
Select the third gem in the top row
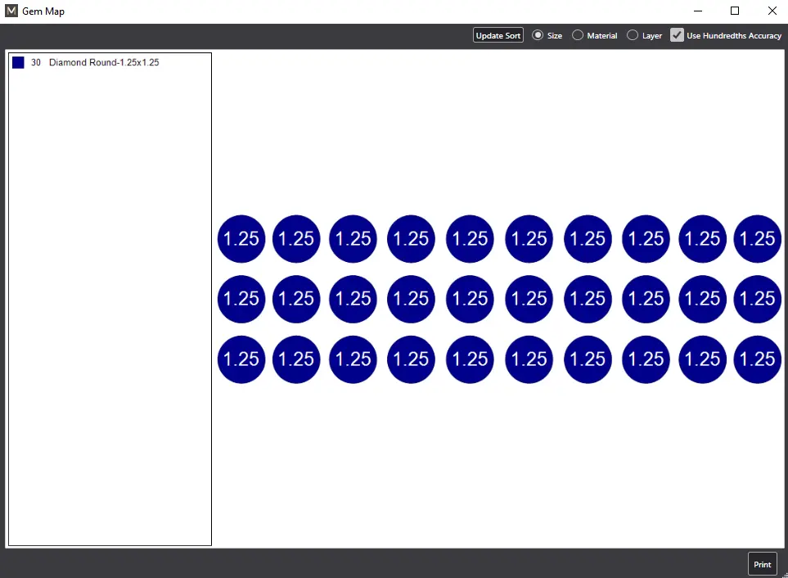pyautogui.click(x=353, y=239)
